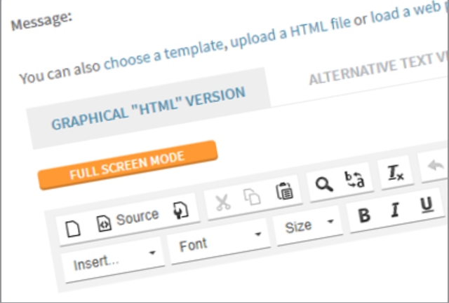Click the Undo arrow icon
Screen dimensions: 449x303
click(x=432, y=166)
